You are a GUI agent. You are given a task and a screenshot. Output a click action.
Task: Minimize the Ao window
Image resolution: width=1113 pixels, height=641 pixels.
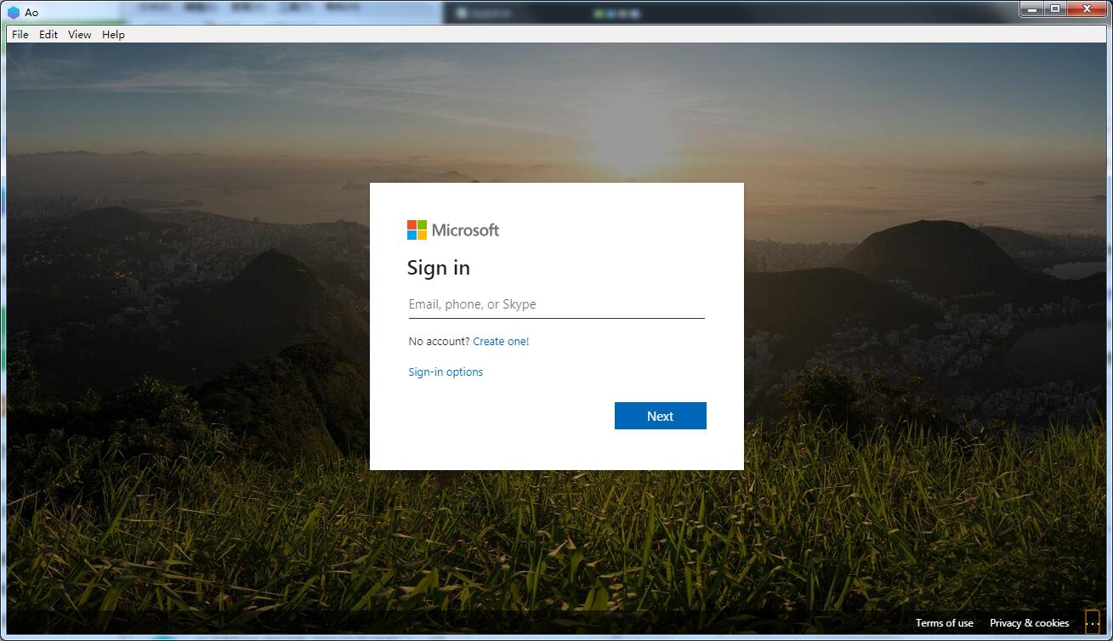[1033, 9]
